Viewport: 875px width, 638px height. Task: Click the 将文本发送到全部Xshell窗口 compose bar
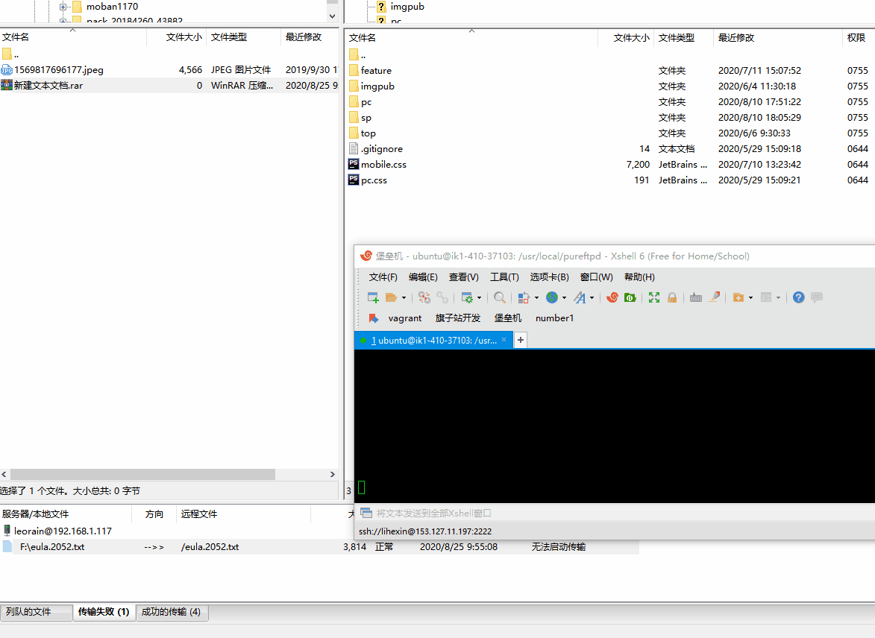point(615,513)
